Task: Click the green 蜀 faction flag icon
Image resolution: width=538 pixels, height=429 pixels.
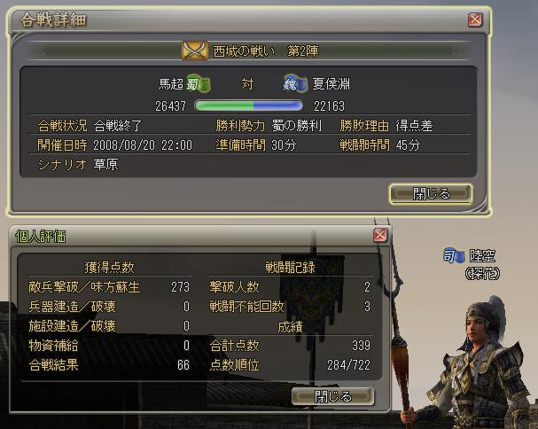Action: tap(199, 84)
